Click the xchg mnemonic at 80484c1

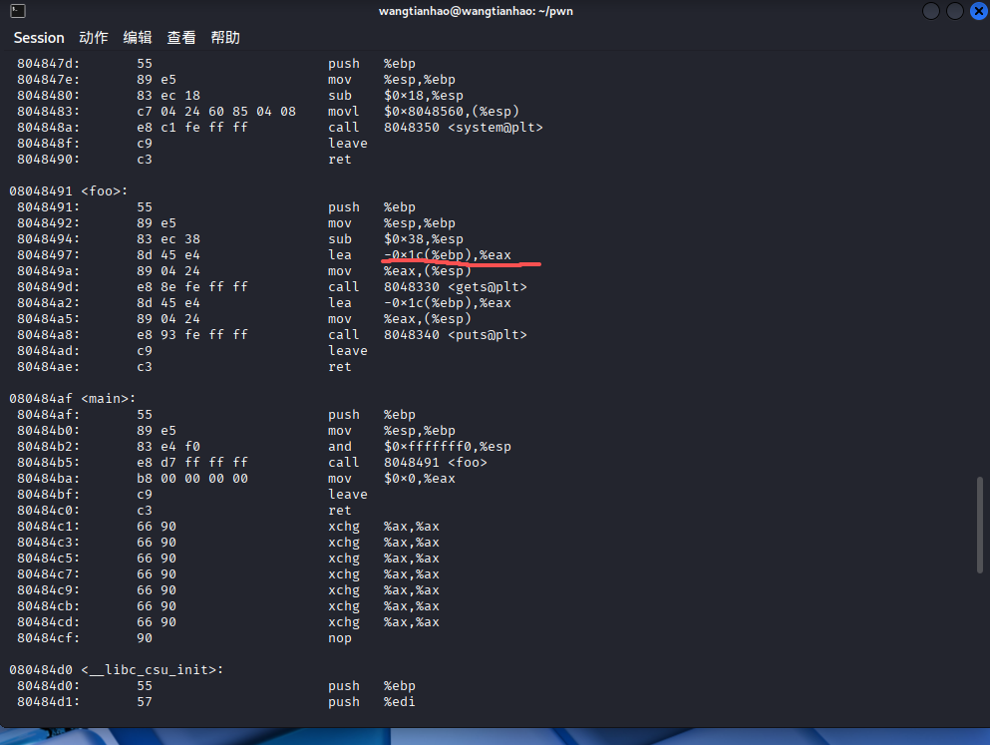tap(344, 527)
